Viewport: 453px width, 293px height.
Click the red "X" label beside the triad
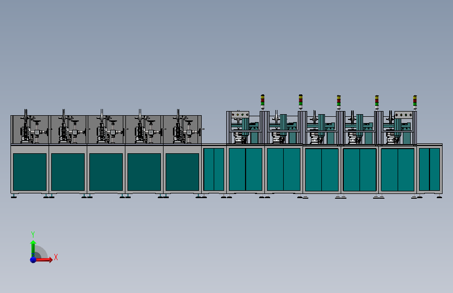point(56,257)
